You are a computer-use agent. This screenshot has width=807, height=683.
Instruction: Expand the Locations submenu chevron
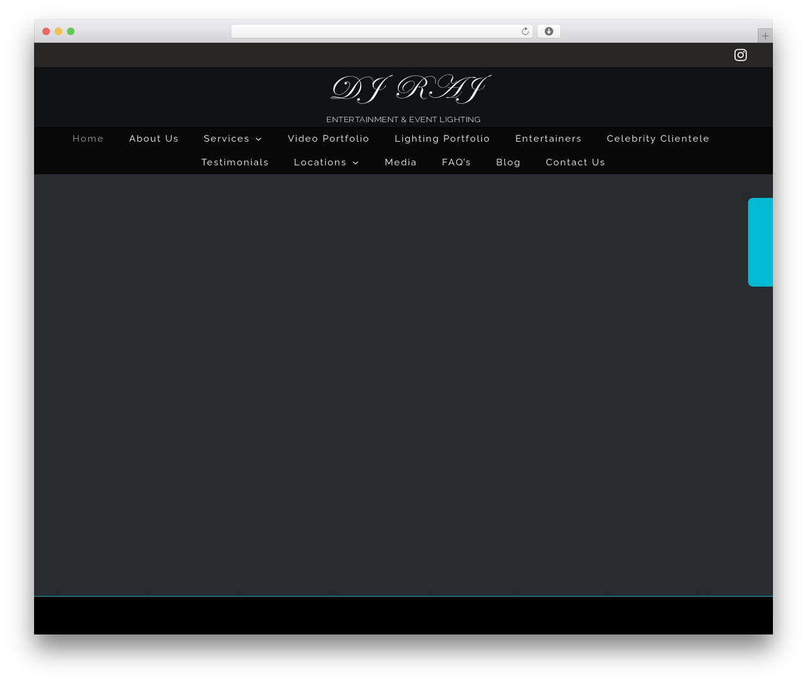pyautogui.click(x=356, y=163)
